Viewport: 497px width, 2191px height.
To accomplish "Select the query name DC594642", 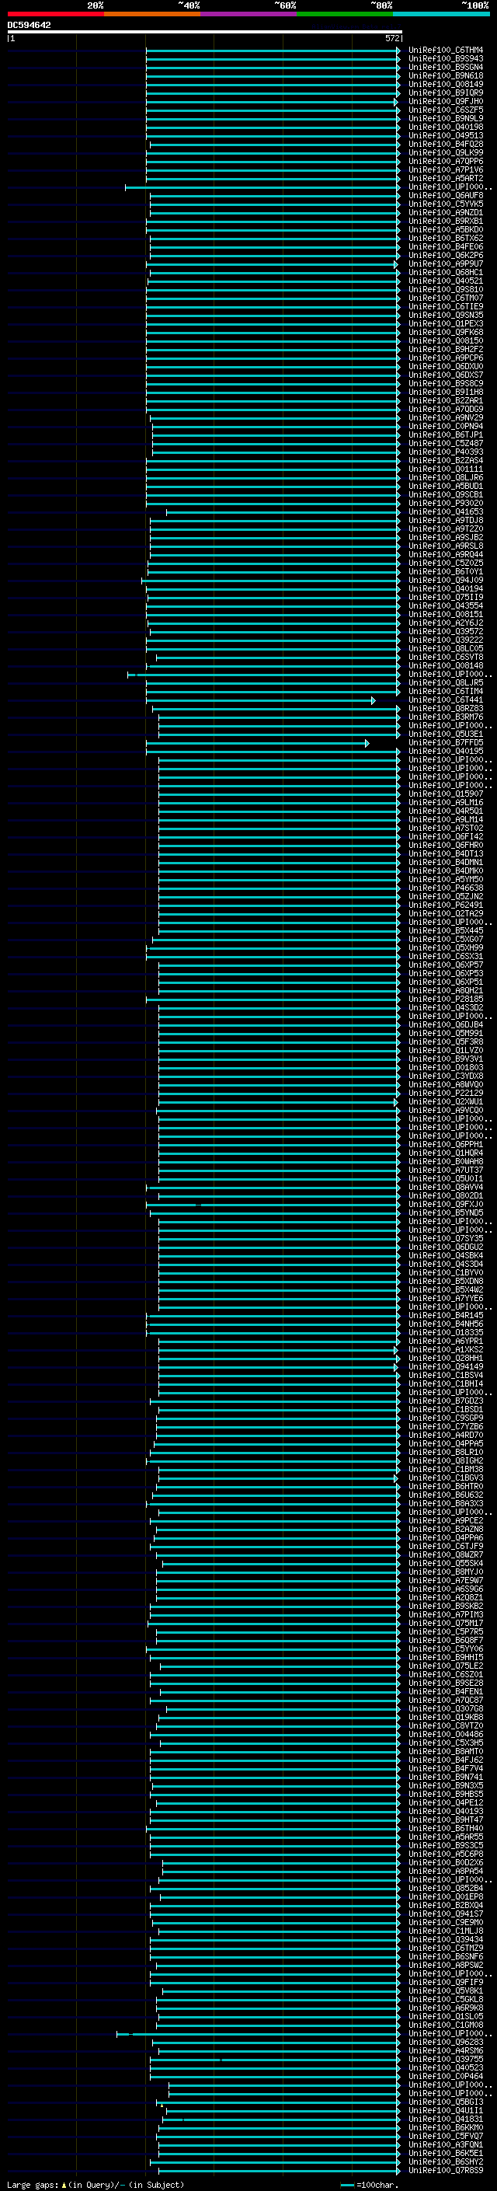I will coord(29,25).
